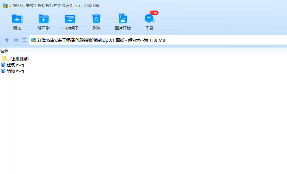287x174 pixels.
Task: Open the 工具 (Tools) icon marked New
Action: tap(149, 18)
